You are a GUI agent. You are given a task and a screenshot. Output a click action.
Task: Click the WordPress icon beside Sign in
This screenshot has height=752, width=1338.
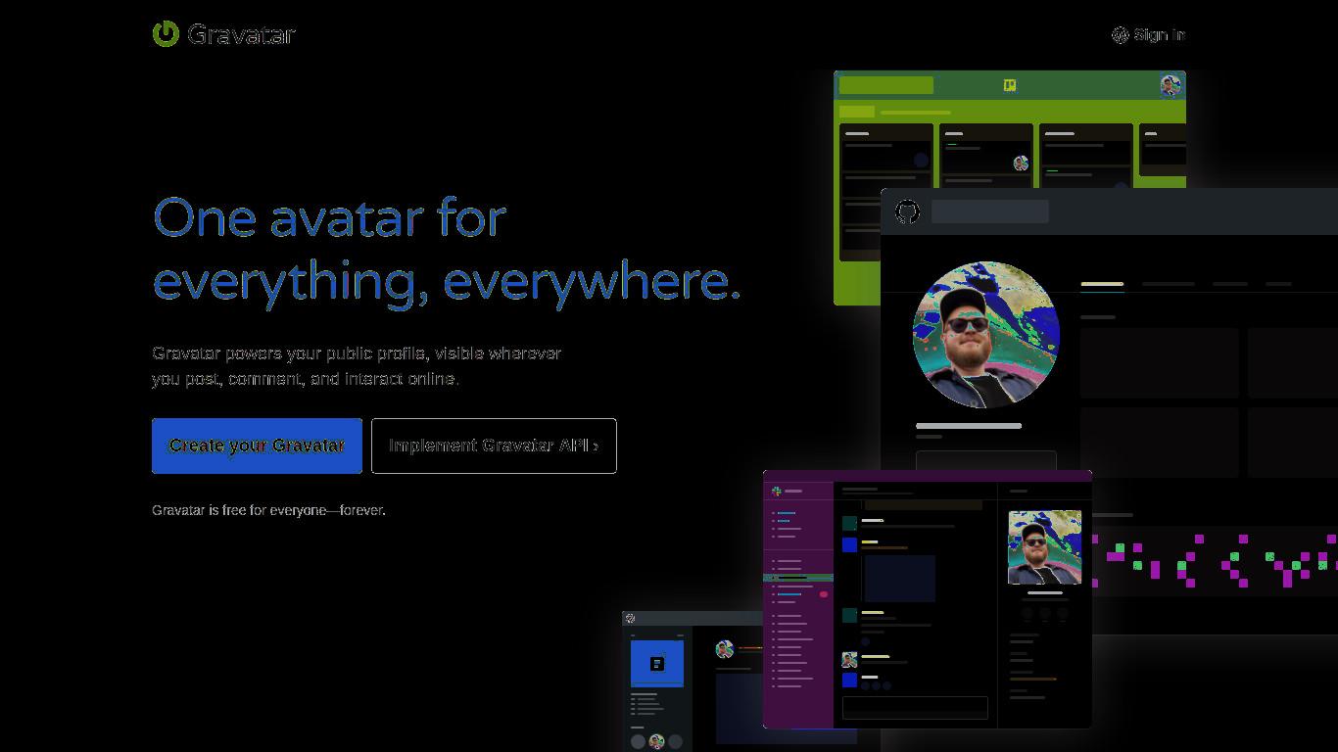pyautogui.click(x=1121, y=35)
